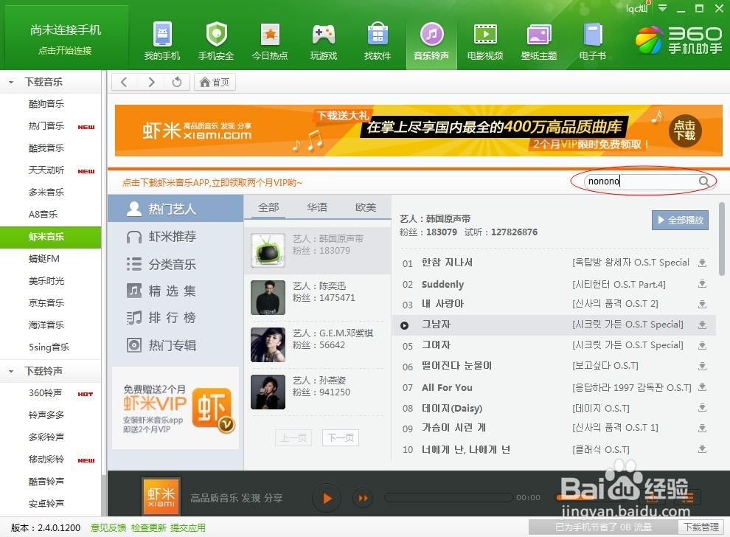Select artist G.E.M.邓紫棋 thumbnail
The width and height of the screenshot is (730, 537).
click(x=268, y=344)
